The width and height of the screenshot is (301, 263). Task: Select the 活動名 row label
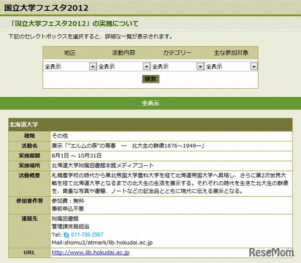click(x=29, y=146)
